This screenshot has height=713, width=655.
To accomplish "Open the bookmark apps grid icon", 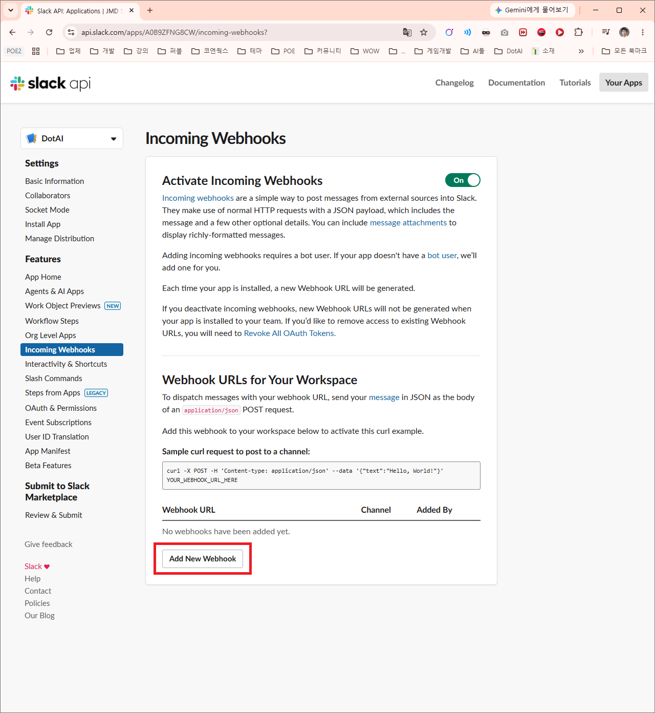I will pyautogui.click(x=36, y=51).
